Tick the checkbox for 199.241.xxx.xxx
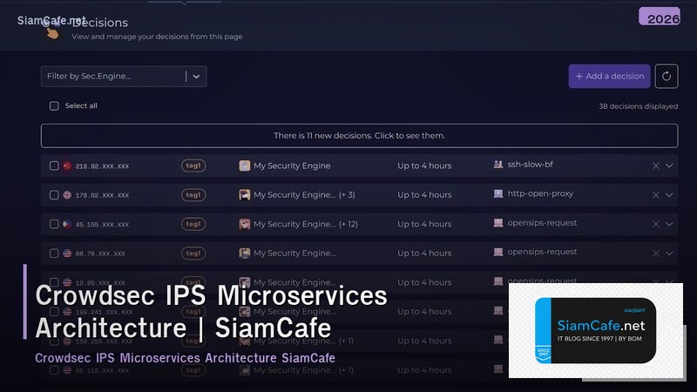The width and height of the screenshot is (697, 392). point(54,312)
